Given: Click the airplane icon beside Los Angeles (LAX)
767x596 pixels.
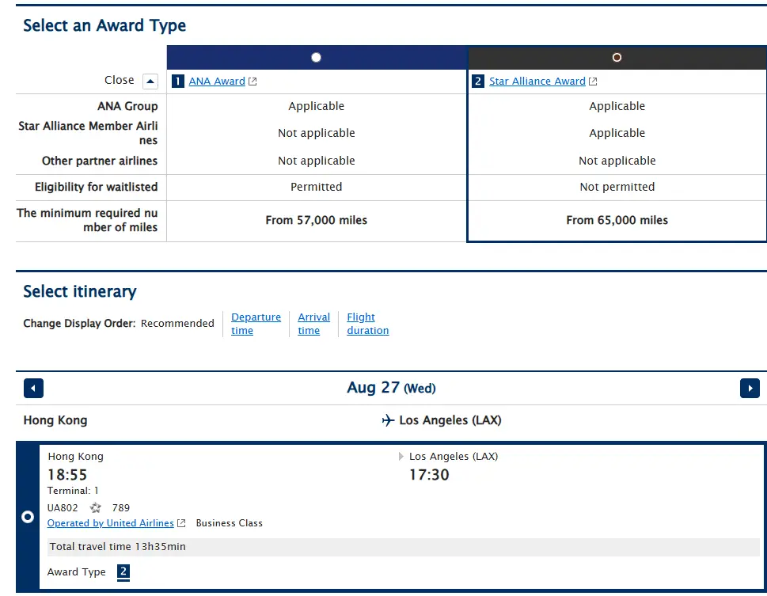Looking at the screenshot, I should coord(388,420).
